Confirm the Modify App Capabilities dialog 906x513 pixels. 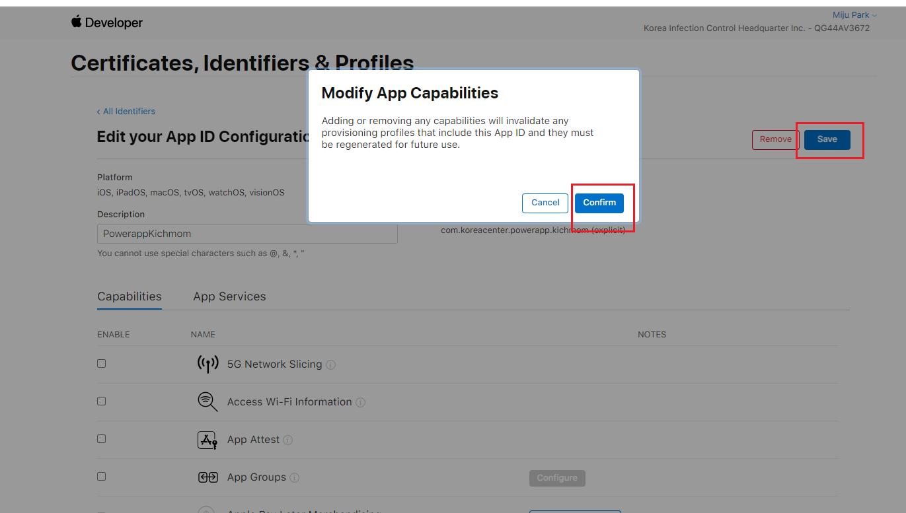(x=599, y=203)
